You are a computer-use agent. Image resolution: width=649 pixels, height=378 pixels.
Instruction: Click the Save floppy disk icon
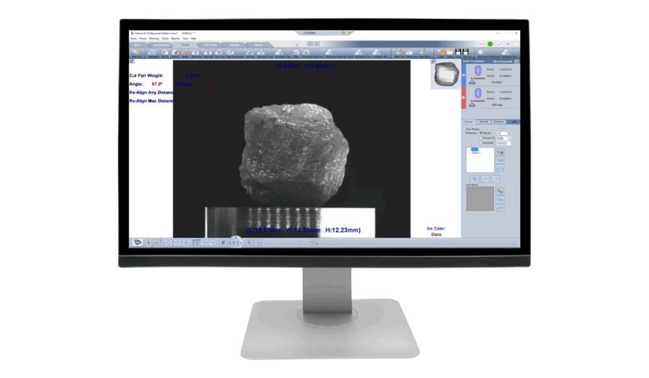pos(459,53)
